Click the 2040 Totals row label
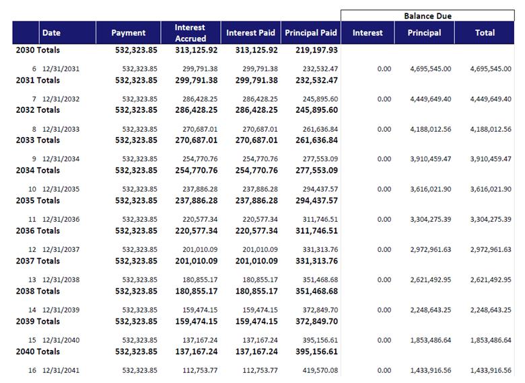 tap(38, 351)
